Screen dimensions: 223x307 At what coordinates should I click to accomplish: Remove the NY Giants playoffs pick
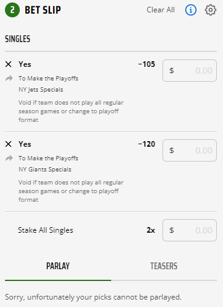9,144
